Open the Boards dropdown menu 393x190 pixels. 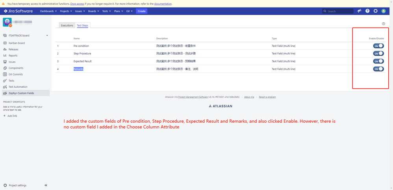(94, 11)
